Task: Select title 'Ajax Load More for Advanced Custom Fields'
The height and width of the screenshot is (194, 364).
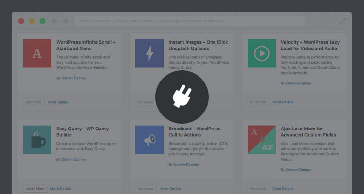Action: tap(309, 131)
